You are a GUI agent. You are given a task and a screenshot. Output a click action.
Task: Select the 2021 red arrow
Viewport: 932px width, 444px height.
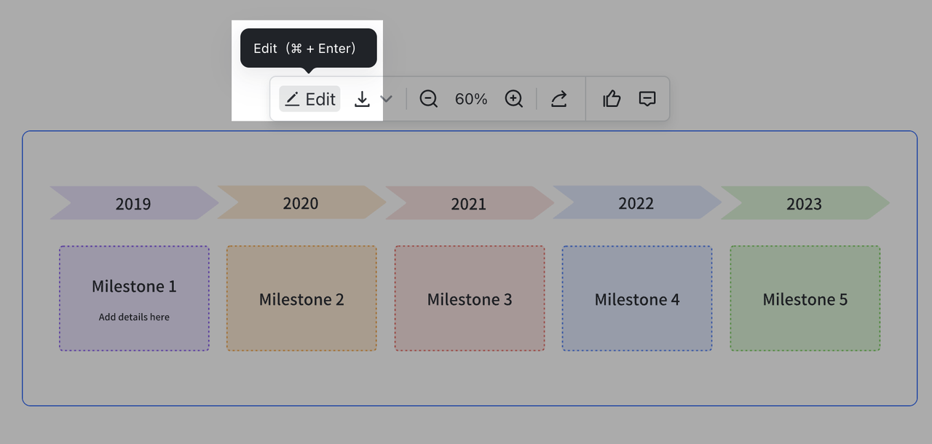click(468, 203)
